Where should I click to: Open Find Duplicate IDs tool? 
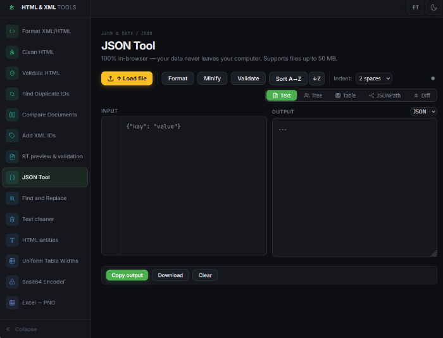(x=45, y=94)
